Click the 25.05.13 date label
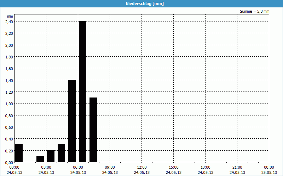The image size is (283, 176). (269, 172)
